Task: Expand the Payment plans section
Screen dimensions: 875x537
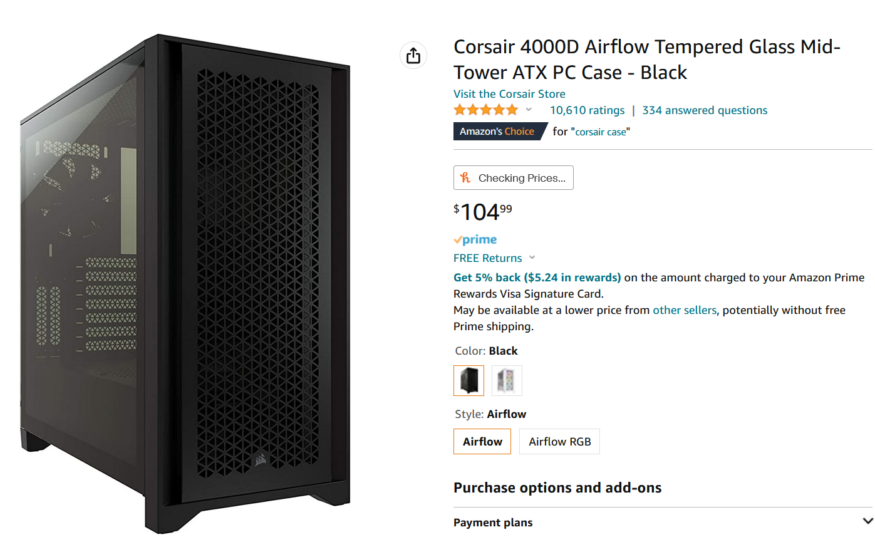Action: click(867, 521)
